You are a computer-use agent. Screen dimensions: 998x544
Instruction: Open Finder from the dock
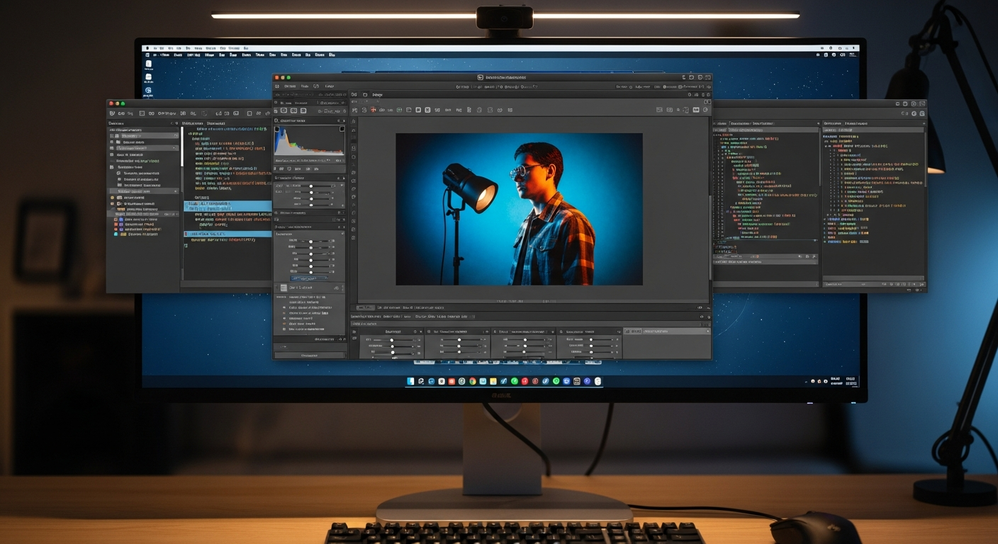click(x=410, y=381)
